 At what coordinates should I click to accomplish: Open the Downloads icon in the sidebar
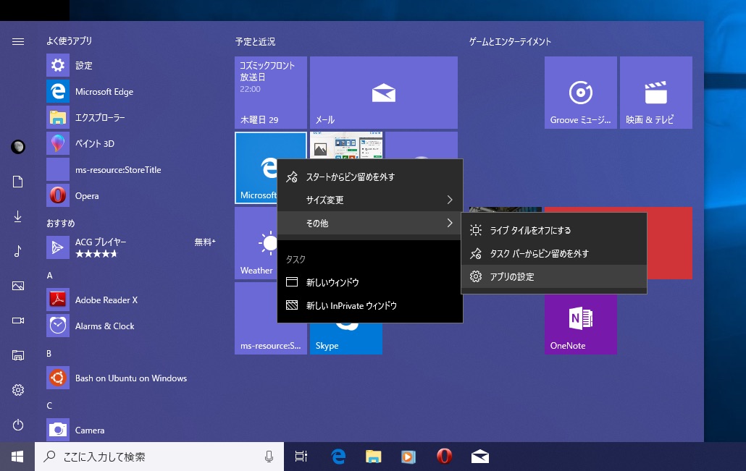click(18, 217)
